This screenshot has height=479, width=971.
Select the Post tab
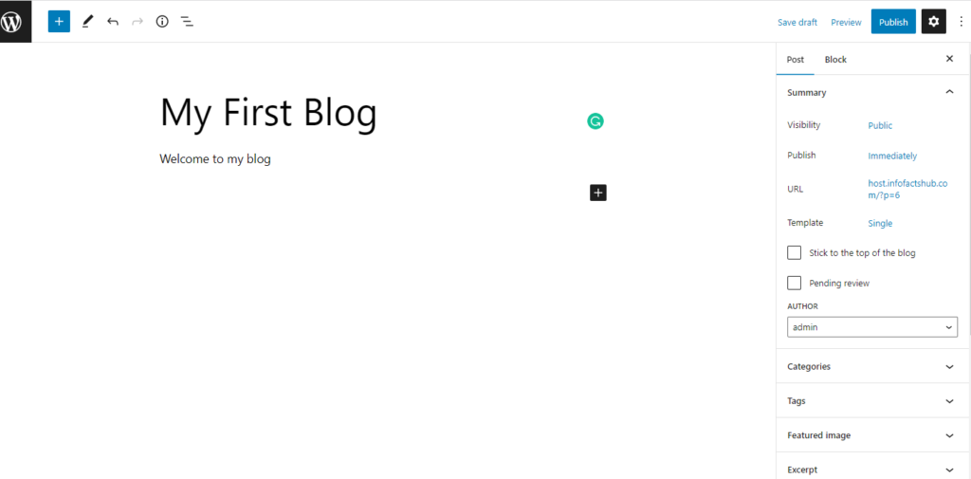tap(796, 60)
